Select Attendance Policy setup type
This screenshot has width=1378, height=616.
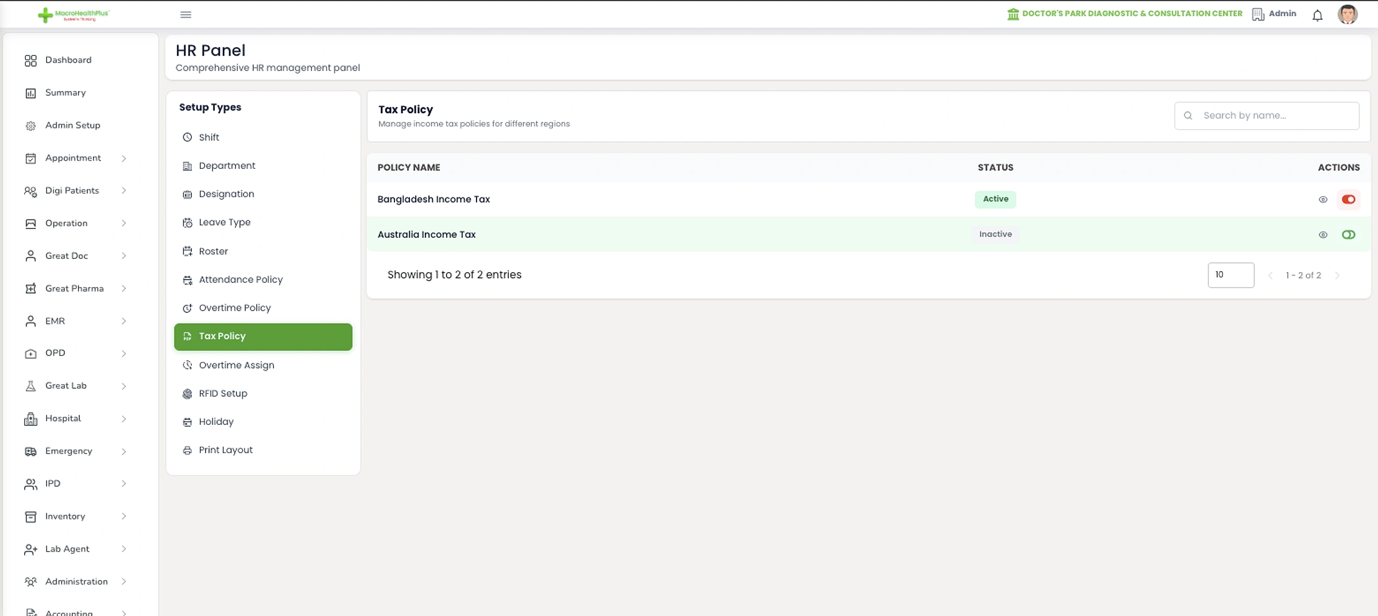tap(263, 280)
